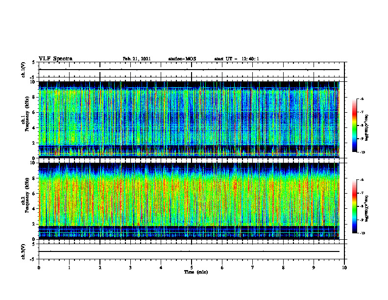
Task: Click time axis tick label "4"
Action: [161, 268]
